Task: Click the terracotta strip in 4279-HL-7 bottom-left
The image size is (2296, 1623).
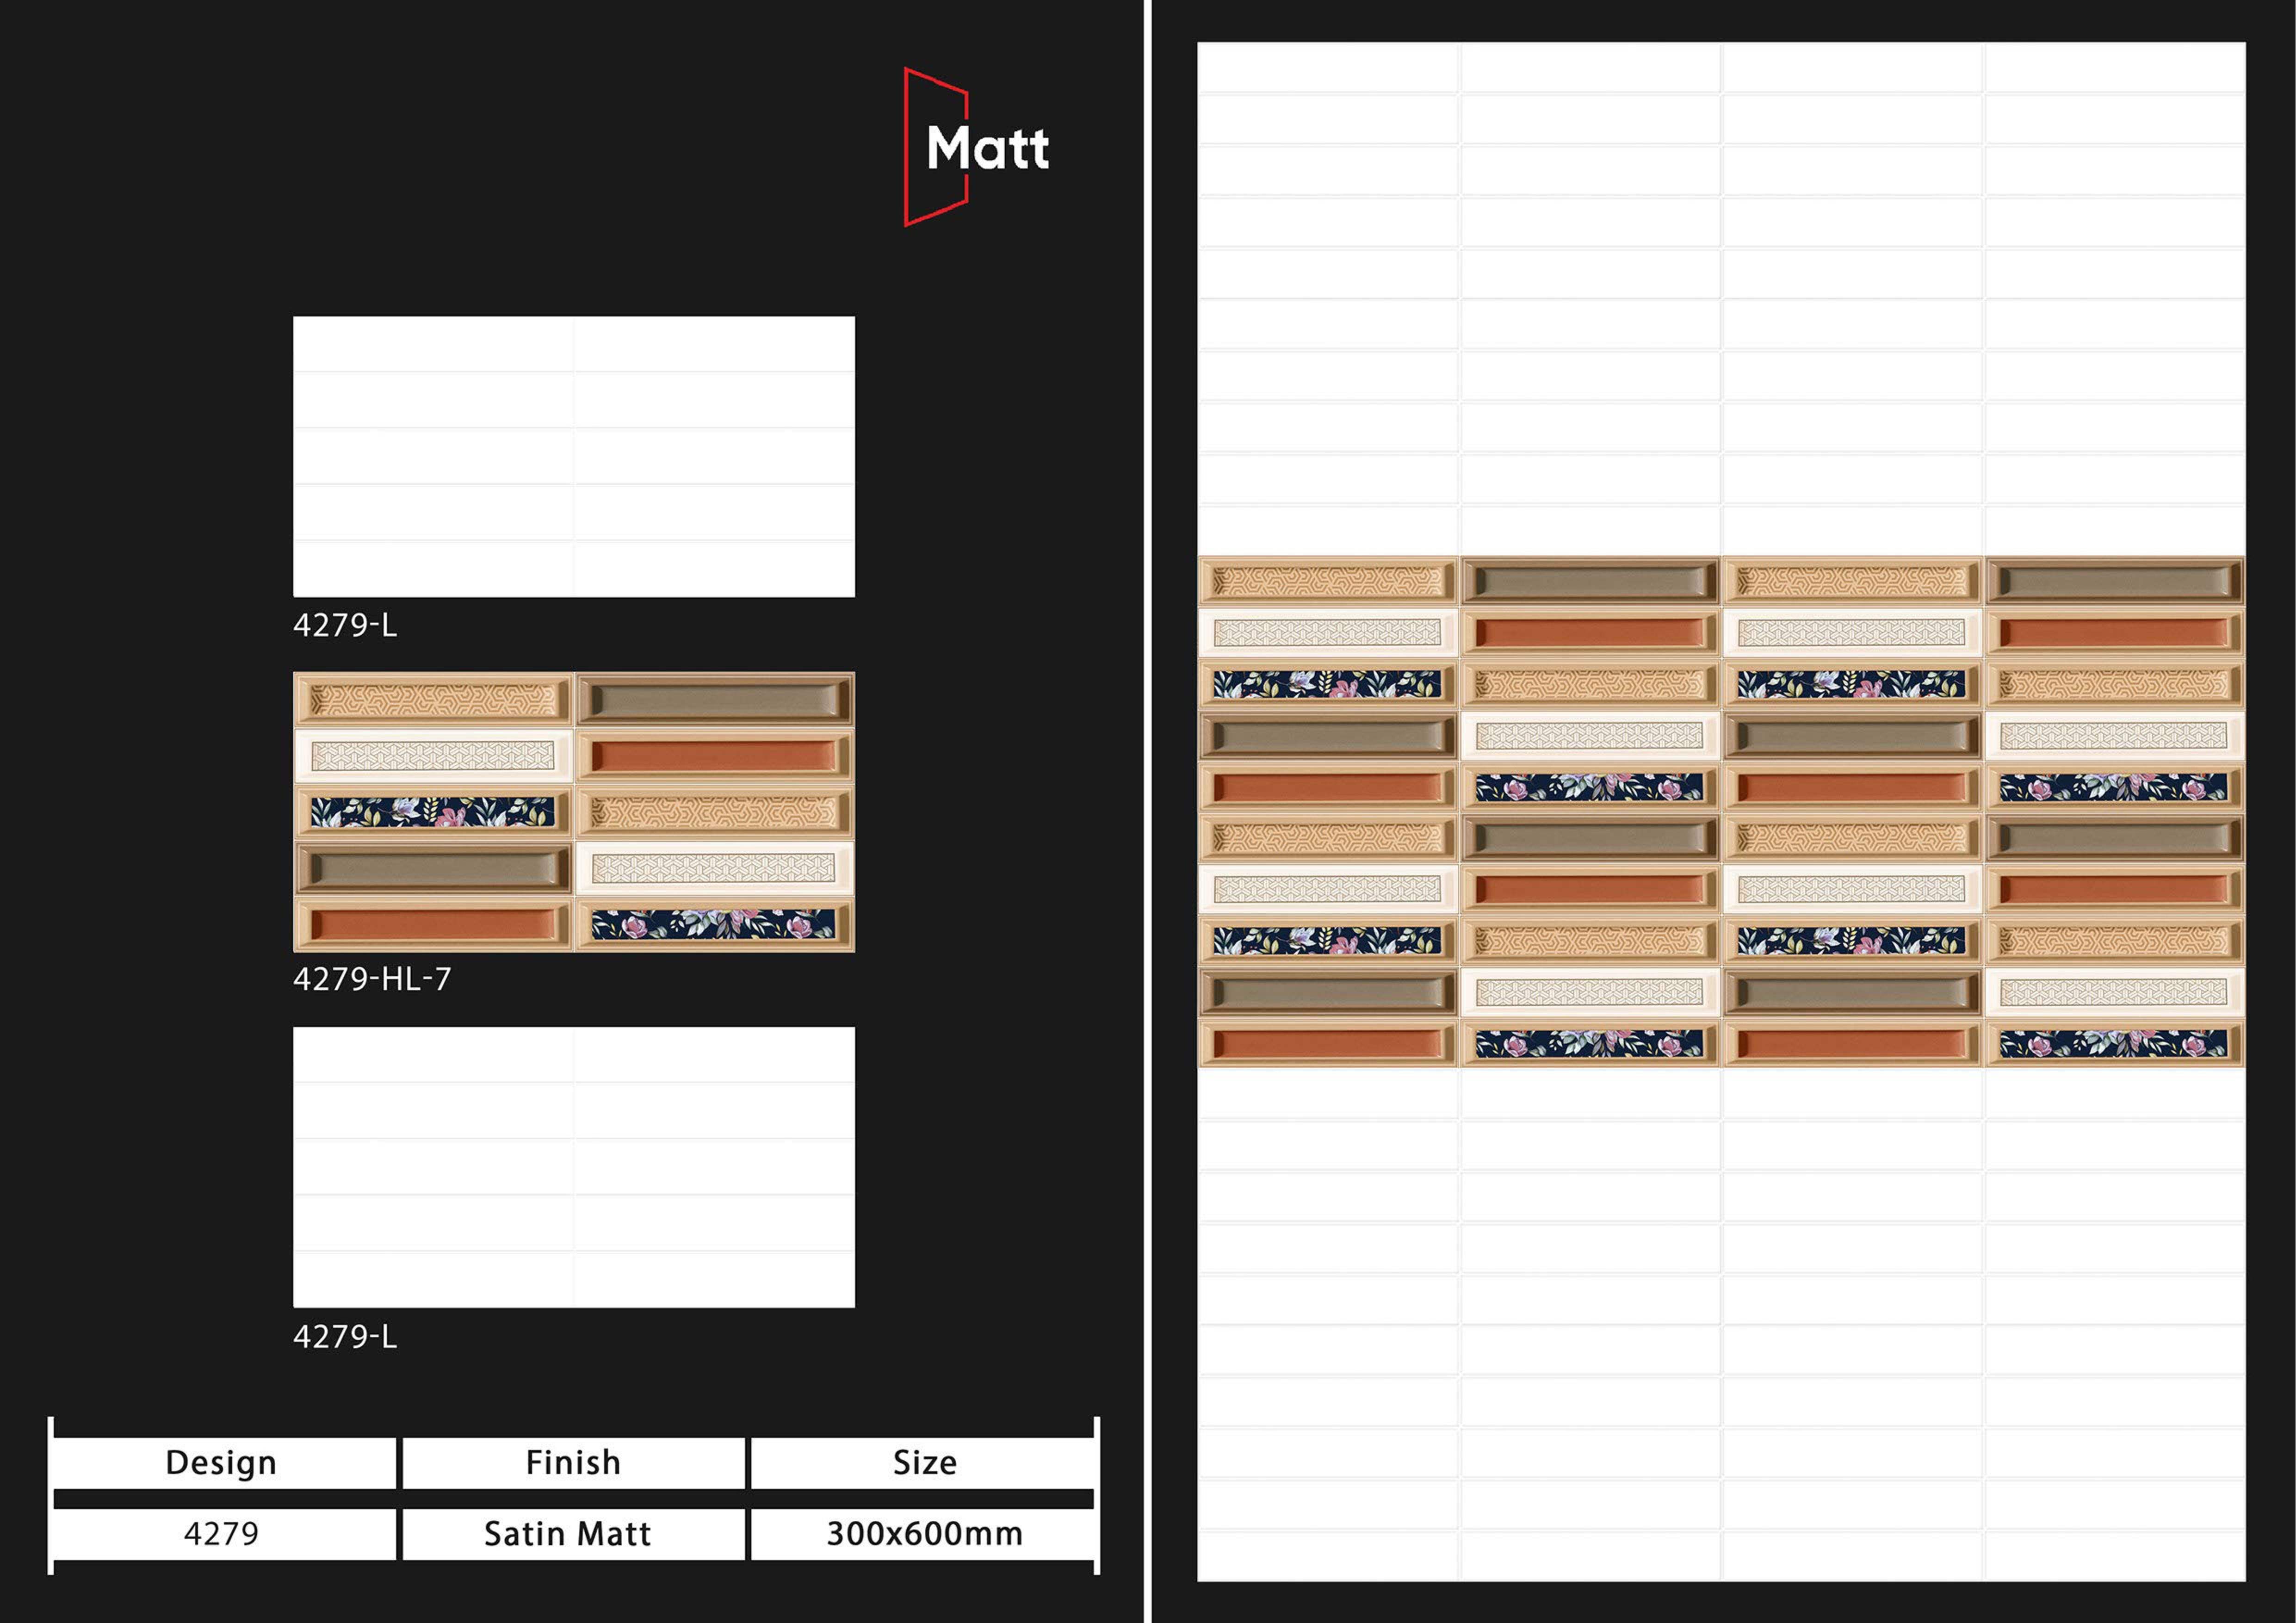Action: tap(433, 924)
